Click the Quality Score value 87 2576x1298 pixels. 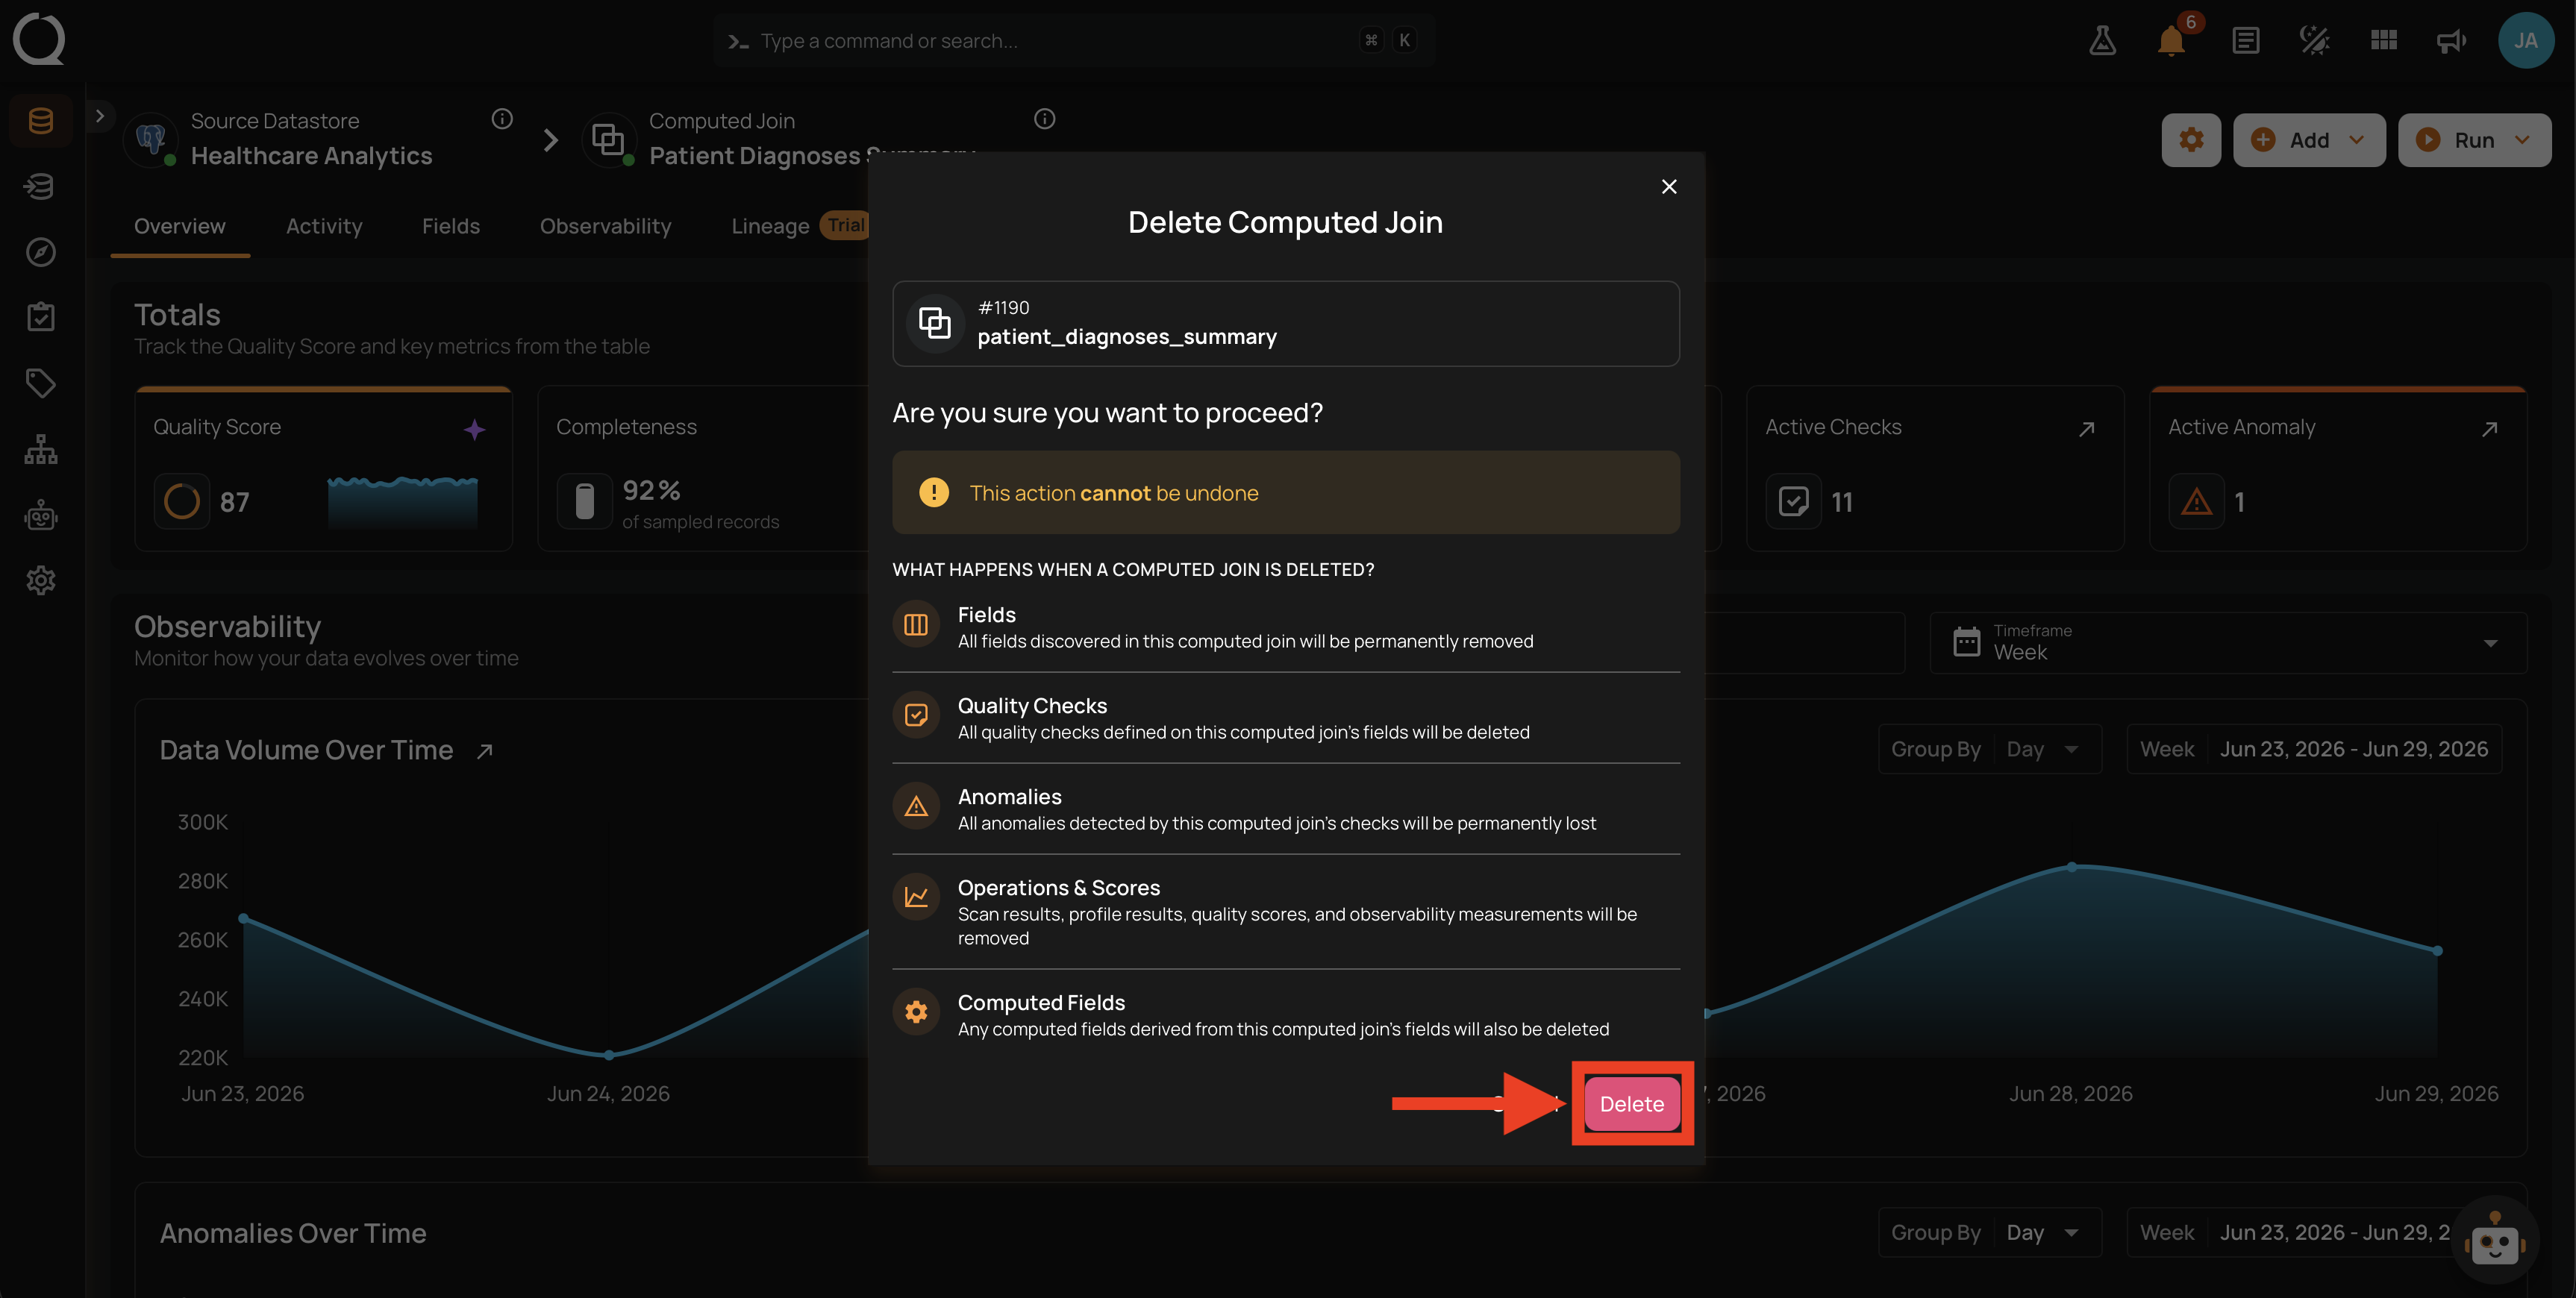(x=234, y=502)
